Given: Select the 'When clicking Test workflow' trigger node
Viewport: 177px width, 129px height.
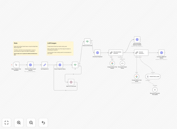Looking at the screenshot, I should tap(16, 65).
